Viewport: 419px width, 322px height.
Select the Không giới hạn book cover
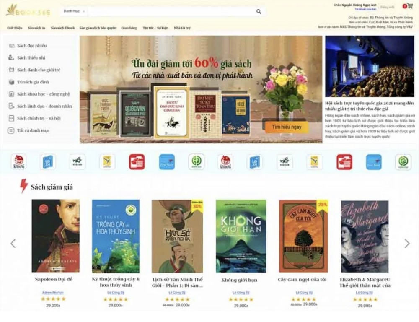[241, 236]
